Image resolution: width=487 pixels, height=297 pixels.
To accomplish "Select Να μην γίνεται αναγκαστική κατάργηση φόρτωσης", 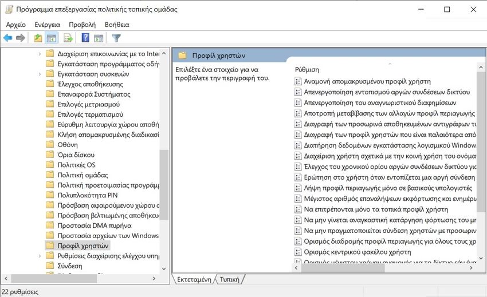I will [x=390, y=220].
